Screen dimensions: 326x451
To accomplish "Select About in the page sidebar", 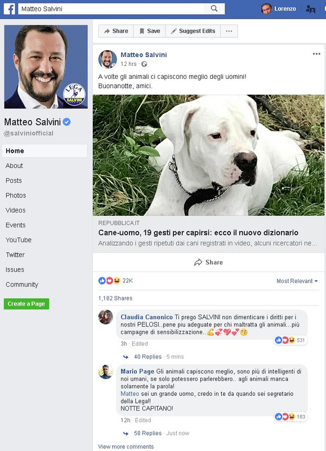I will tap(14, 166).
